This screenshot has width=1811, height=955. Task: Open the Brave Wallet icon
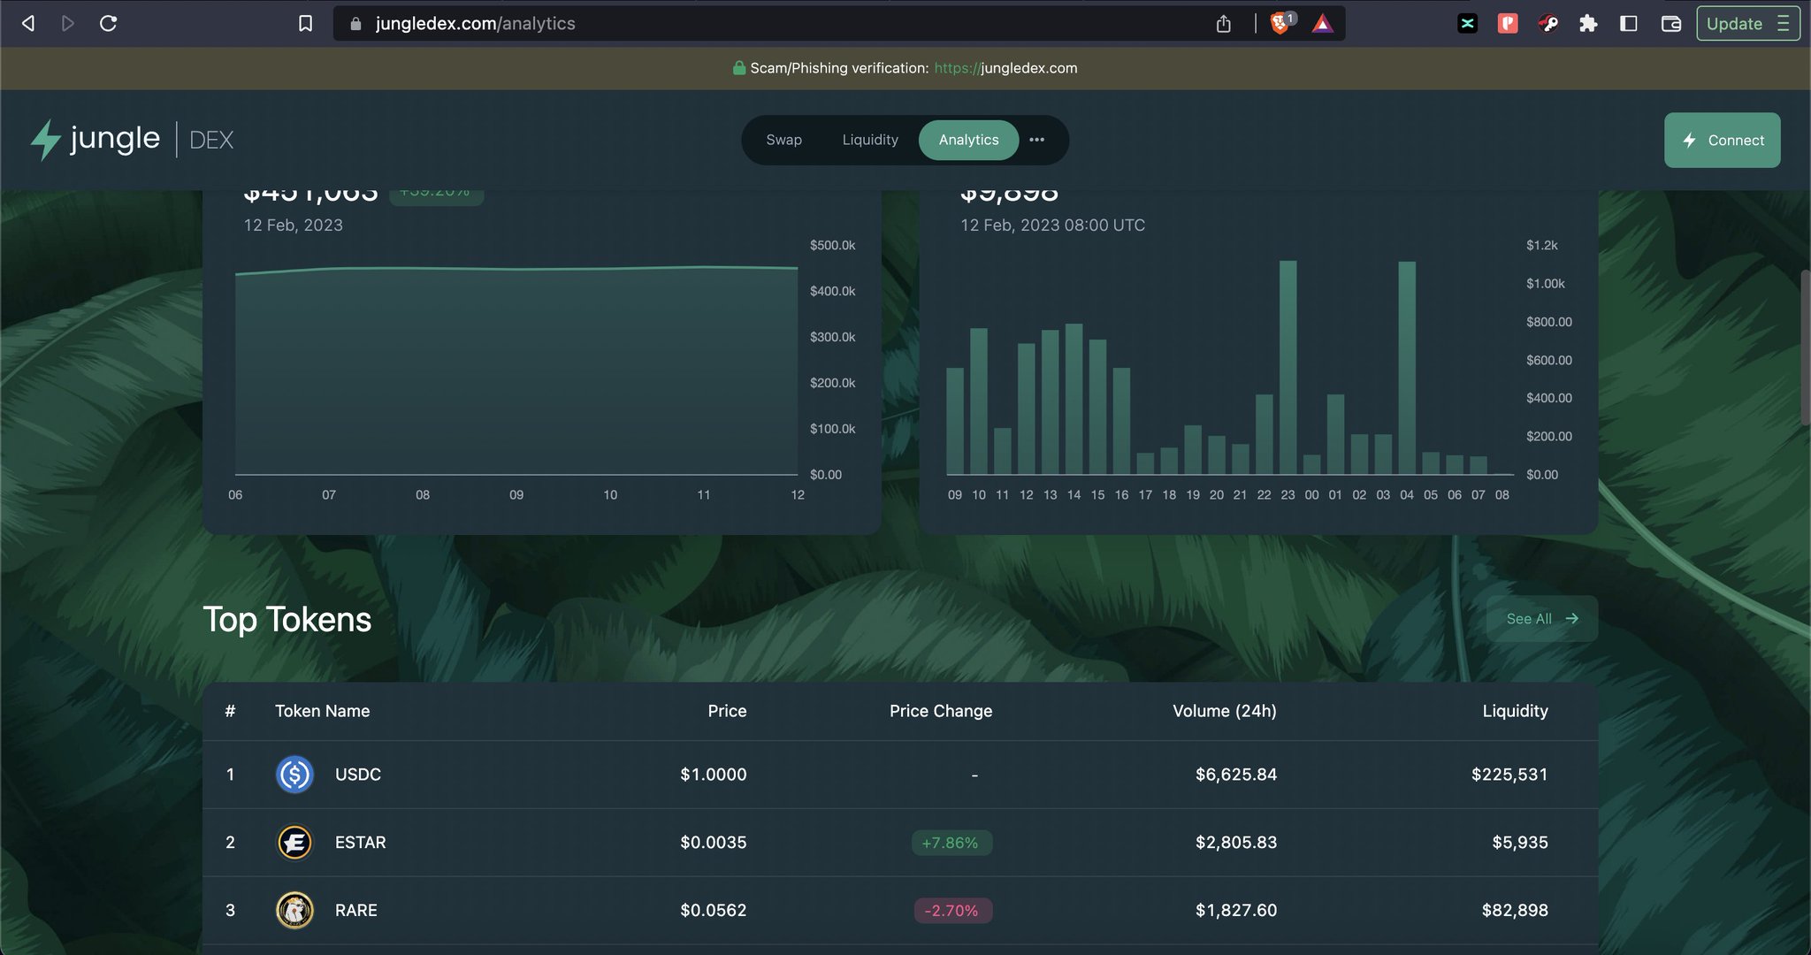[1670, 24]
